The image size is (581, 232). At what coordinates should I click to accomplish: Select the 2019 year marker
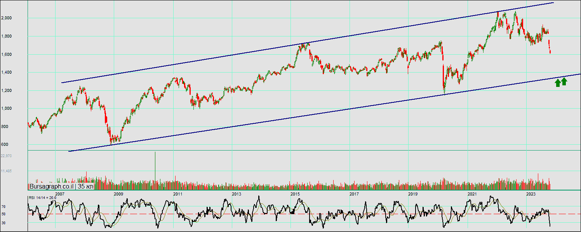coord(413,194)
